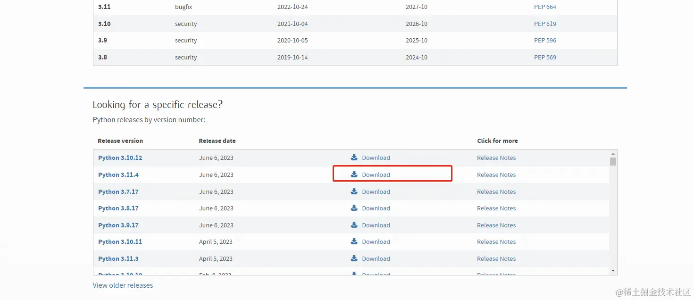Click end of support date 2024-10

pyautogui.click(x=417, y=57)
